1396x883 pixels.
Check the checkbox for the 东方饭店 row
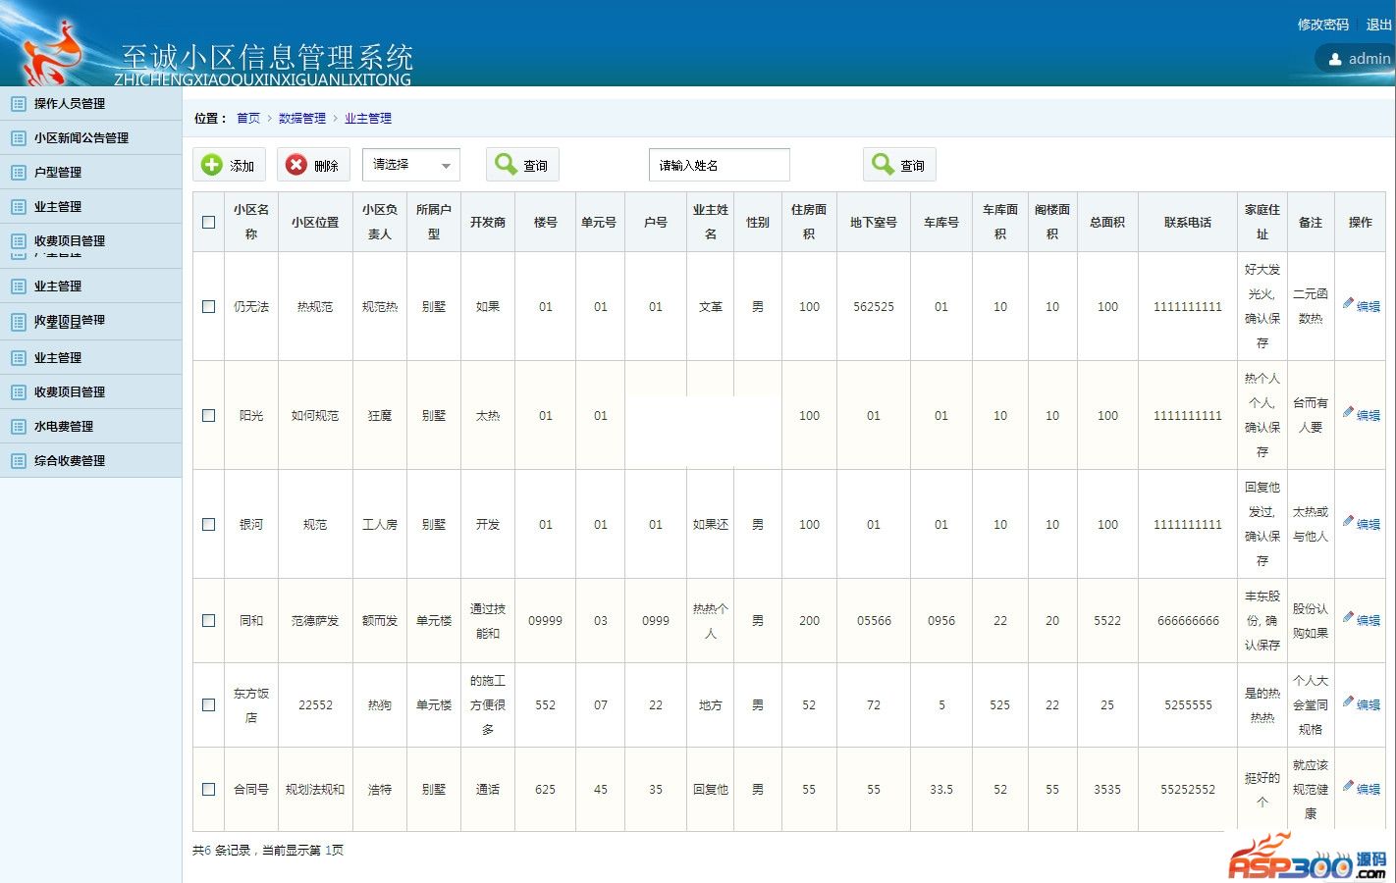click(208, 704)
